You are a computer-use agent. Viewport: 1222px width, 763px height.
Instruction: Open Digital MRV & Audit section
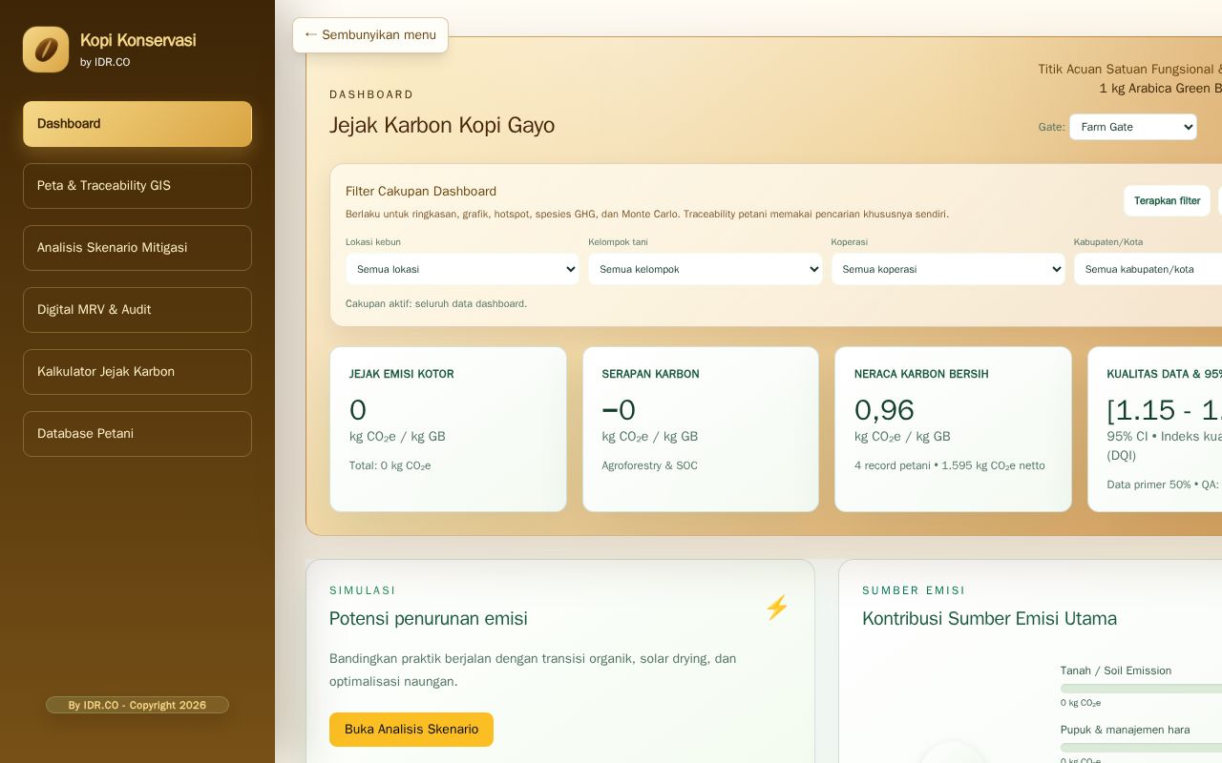tap(137, 310)
